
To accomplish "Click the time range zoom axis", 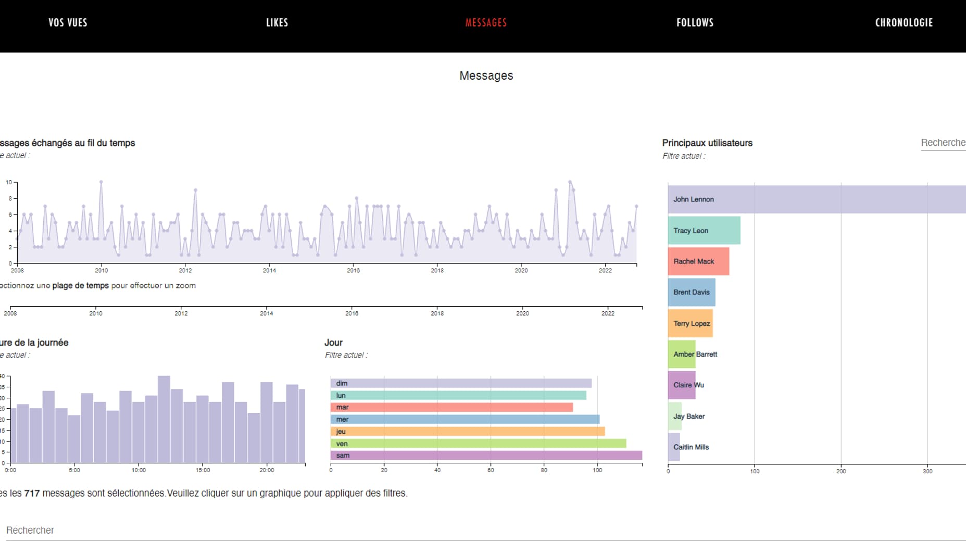I will [326, 307].
